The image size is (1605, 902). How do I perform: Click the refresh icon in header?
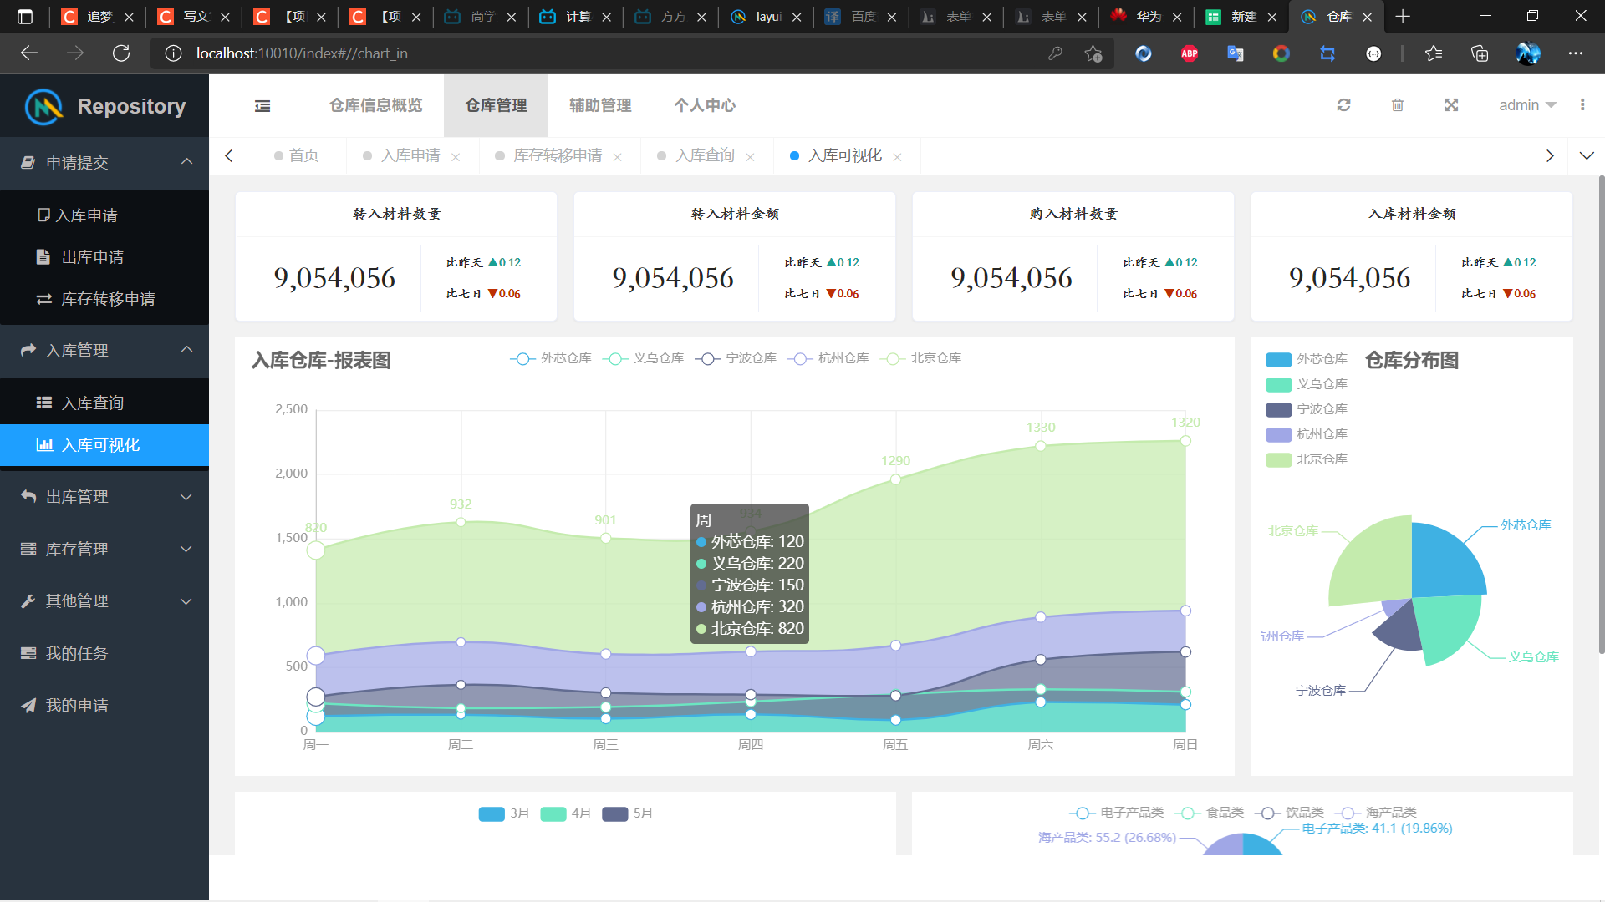[x=1343, y=105]
